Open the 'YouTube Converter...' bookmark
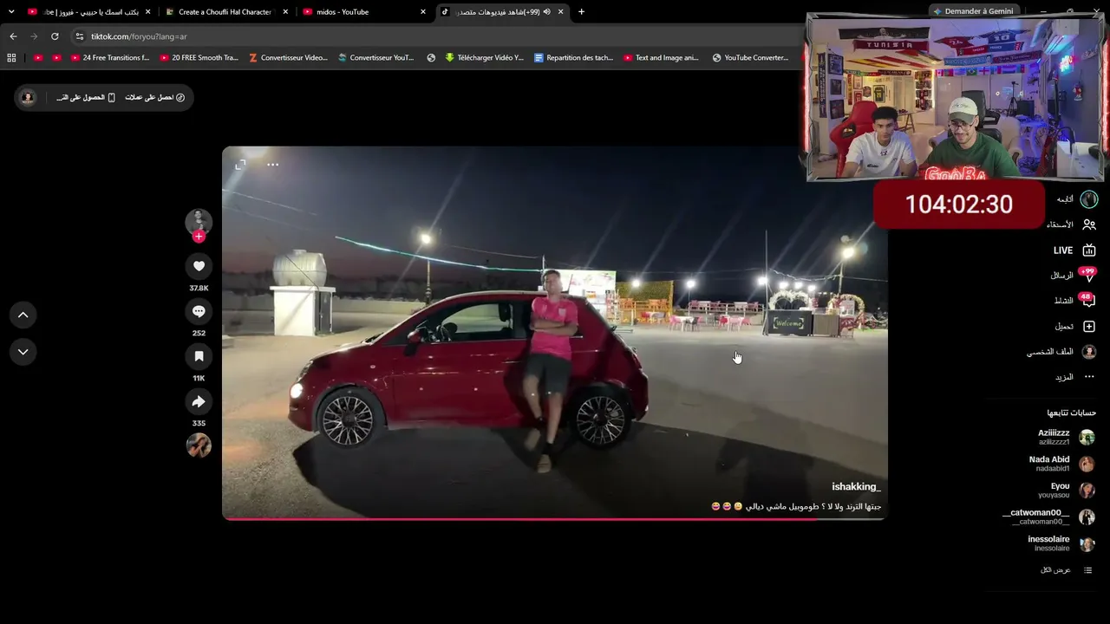 750,58
